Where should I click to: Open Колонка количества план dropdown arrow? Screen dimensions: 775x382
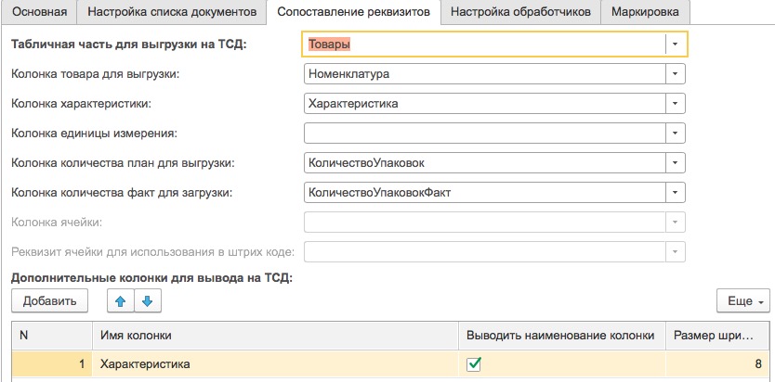(675, 162)
